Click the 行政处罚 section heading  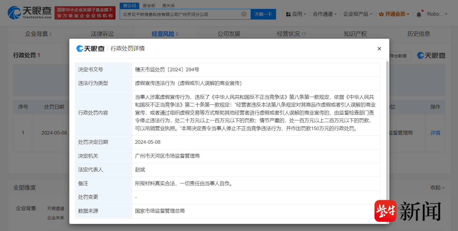27,55
